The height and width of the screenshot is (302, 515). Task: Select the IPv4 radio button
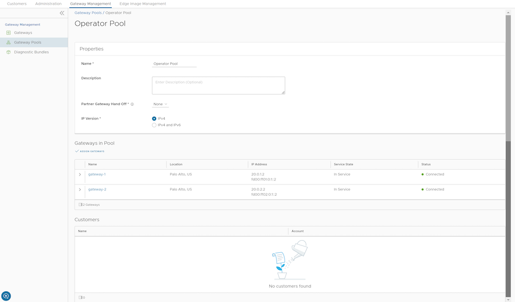click(154, 118)
